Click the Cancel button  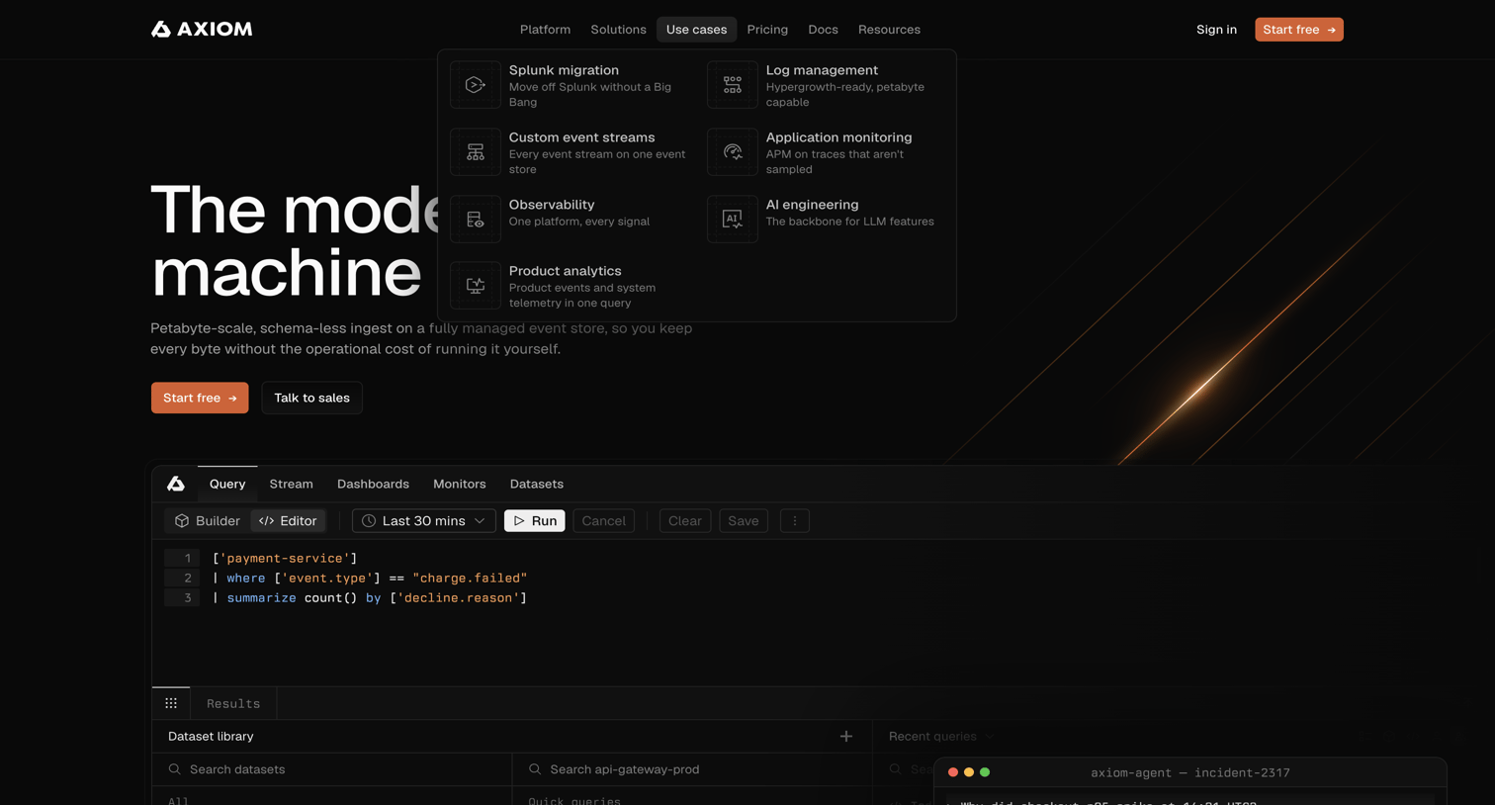(604, 521)
